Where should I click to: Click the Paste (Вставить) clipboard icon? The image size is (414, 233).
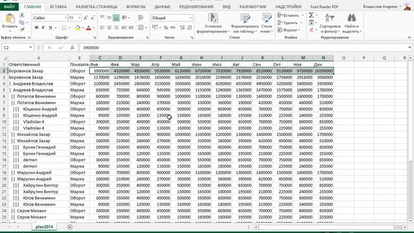click(x=10, y=19)
